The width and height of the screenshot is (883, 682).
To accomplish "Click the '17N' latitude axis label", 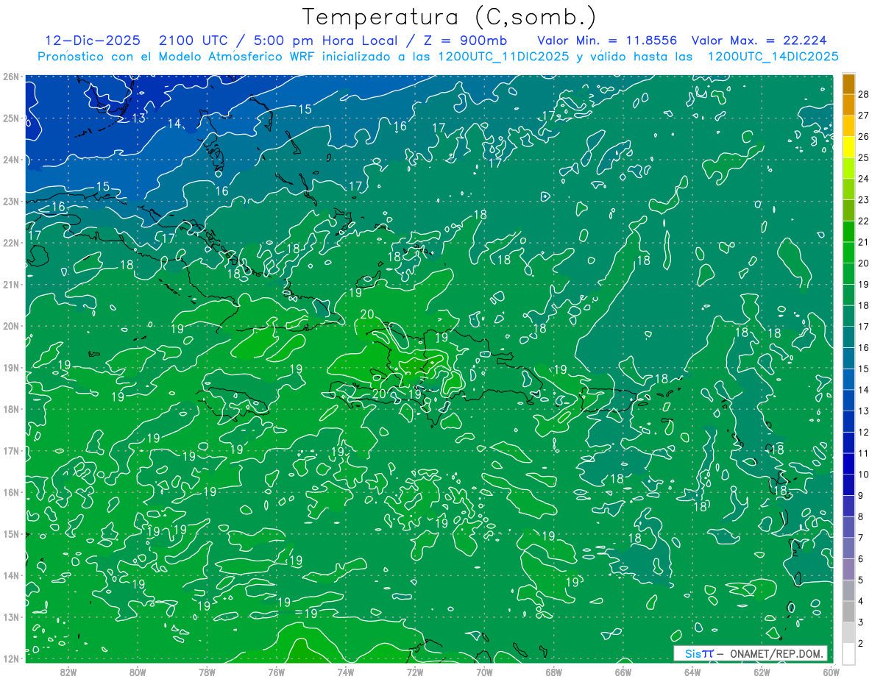I will click(10, 450).
